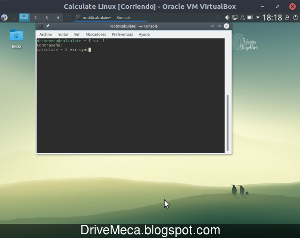Click the Konsole vertical scrollbar handle
This screenshot has height=238, width=300.
pyautogui.click(x=227, y=123)
